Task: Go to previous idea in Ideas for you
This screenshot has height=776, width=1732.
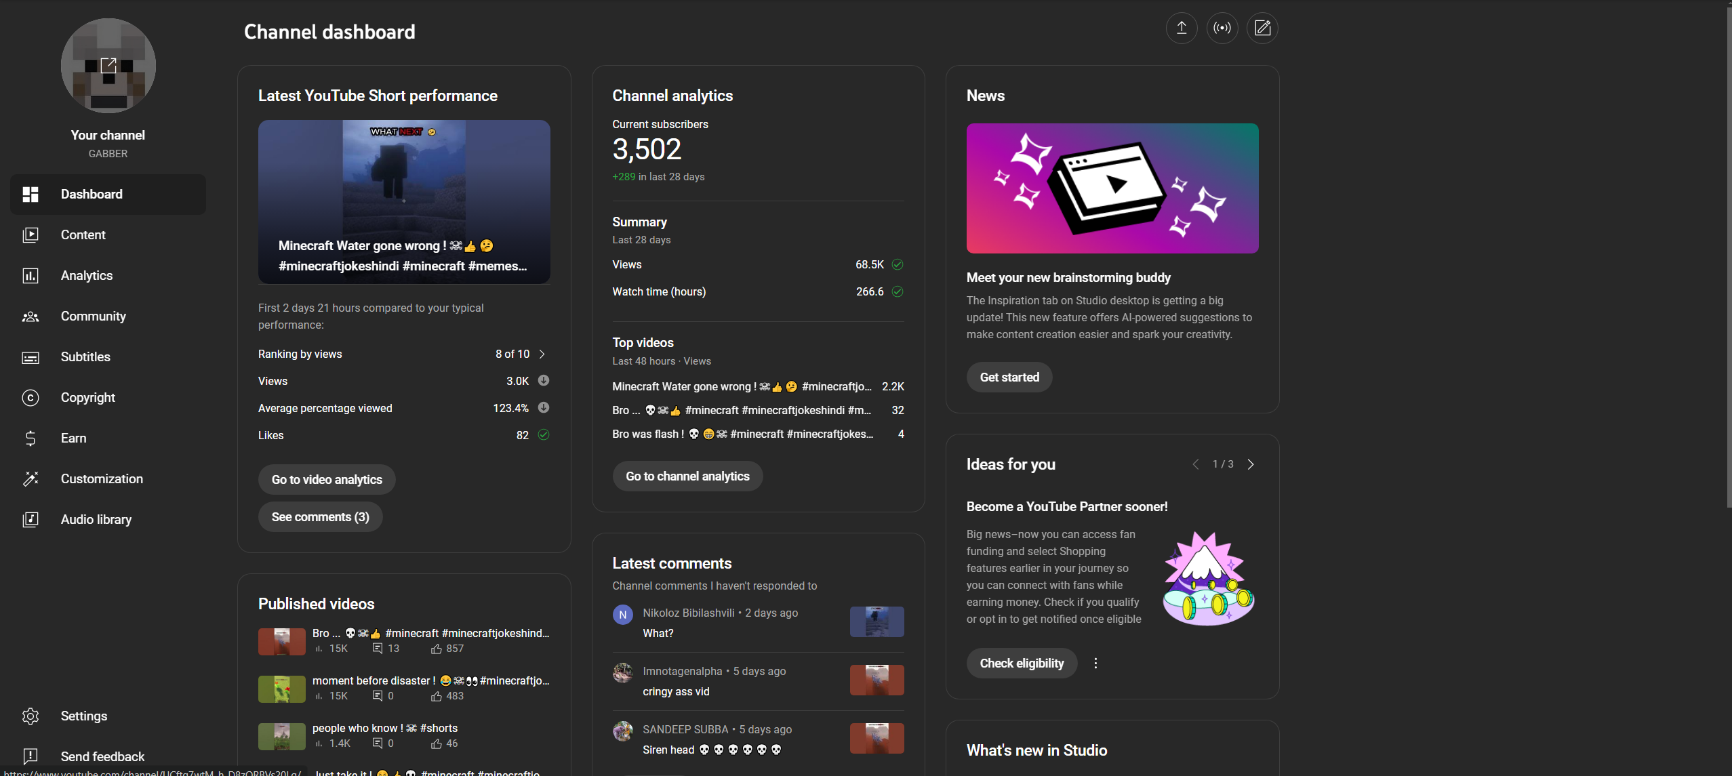Action: pos(1196,464)
